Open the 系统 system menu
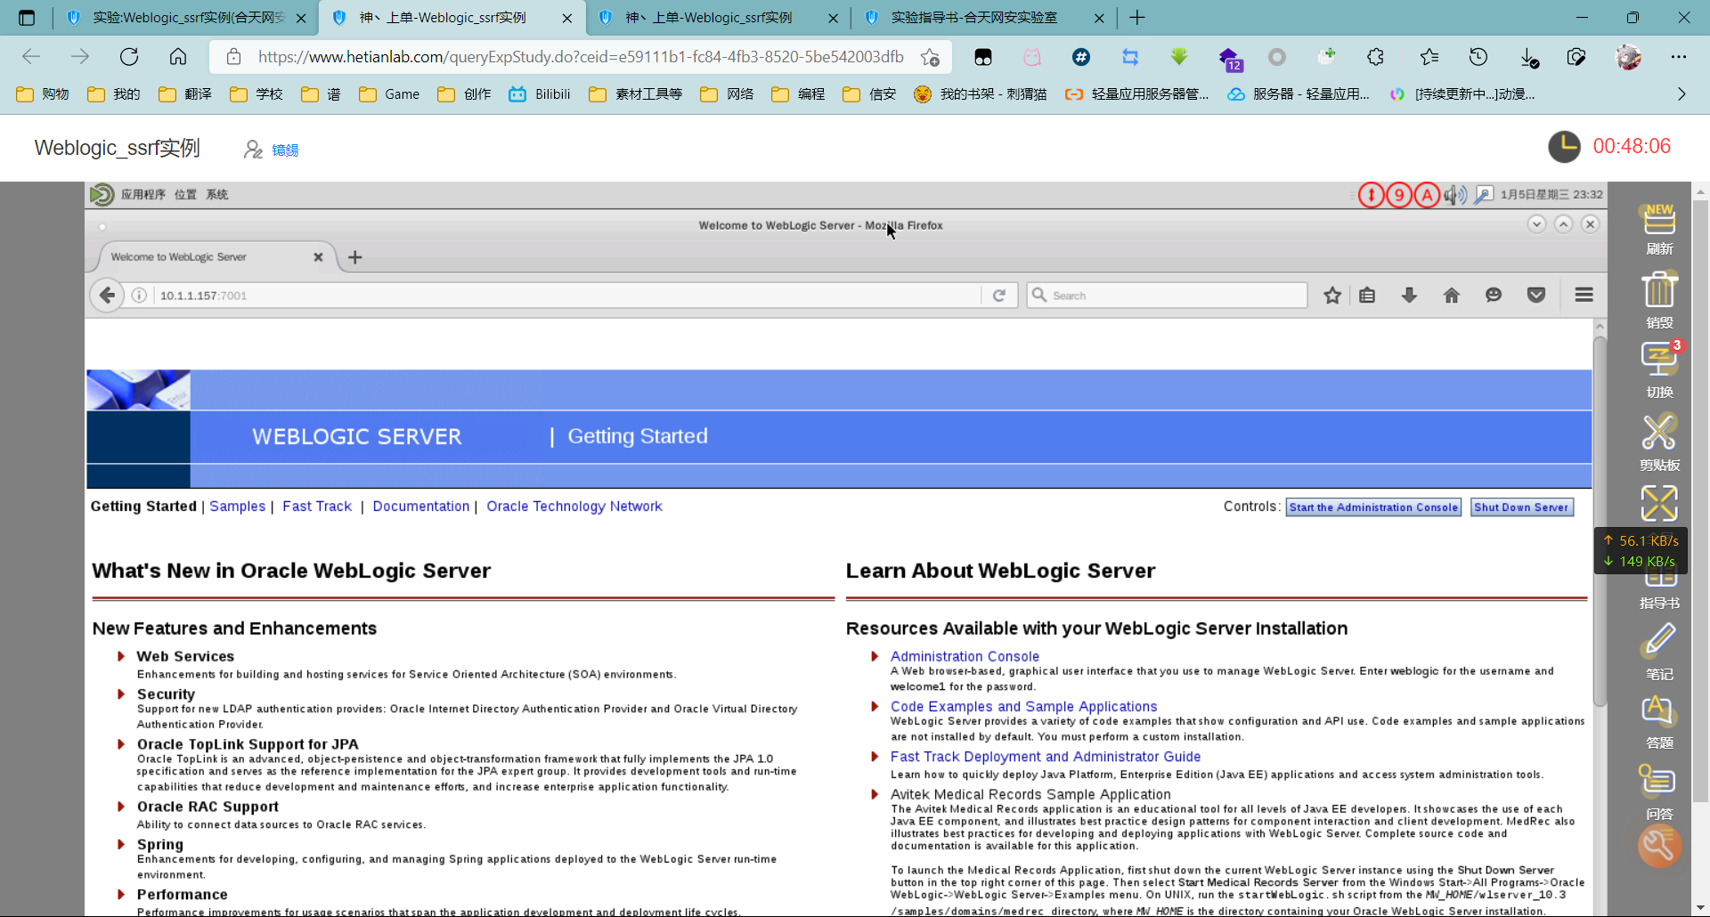Image resolution: width=1710 pixels, height=917 pixels. click(217, 194)
